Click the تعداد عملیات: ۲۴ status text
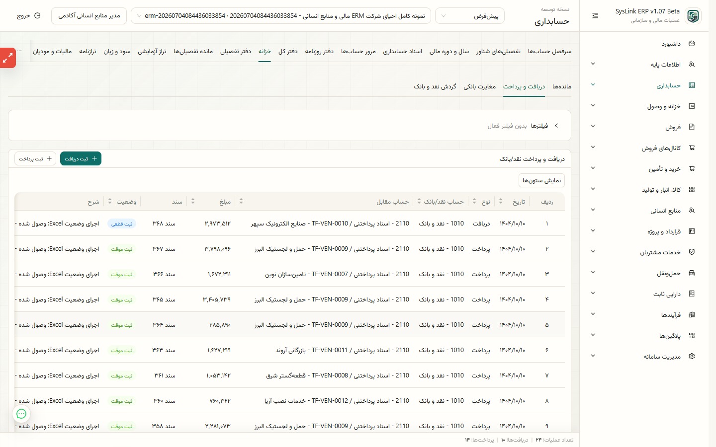Viewport: 716px width, 447px height. coord(554,440)
